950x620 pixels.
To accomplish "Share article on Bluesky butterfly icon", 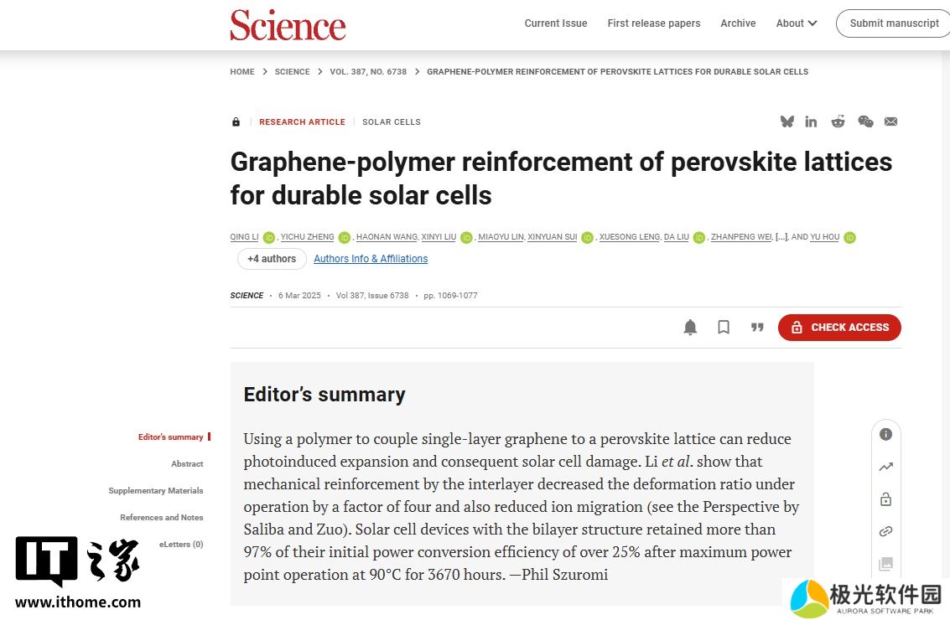I will pyautogui.click(x=787, y=121).
